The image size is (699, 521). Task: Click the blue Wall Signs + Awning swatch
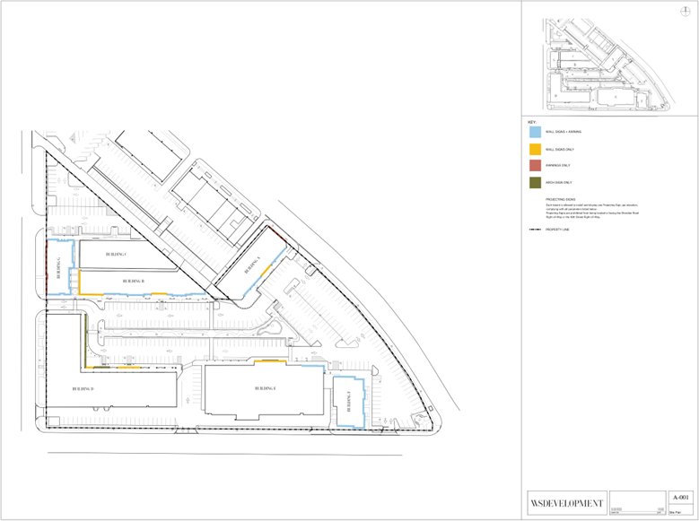[x=536, y=132]
